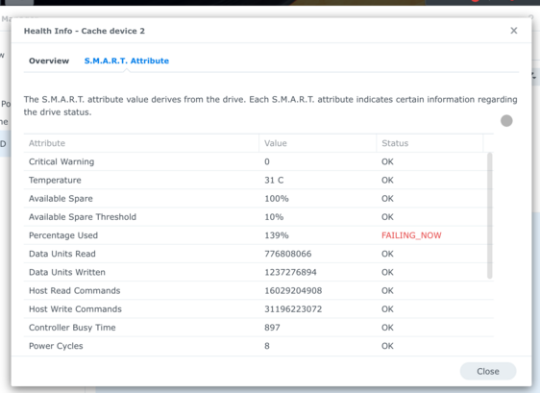
Task: Click the Close button
Action: point(488,371)
